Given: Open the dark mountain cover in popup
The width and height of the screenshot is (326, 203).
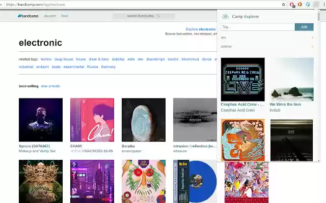Looking at the screenshot, I should click(x=292, y=140).
